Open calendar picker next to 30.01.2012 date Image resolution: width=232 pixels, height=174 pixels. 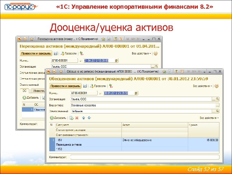pos(136,93)
